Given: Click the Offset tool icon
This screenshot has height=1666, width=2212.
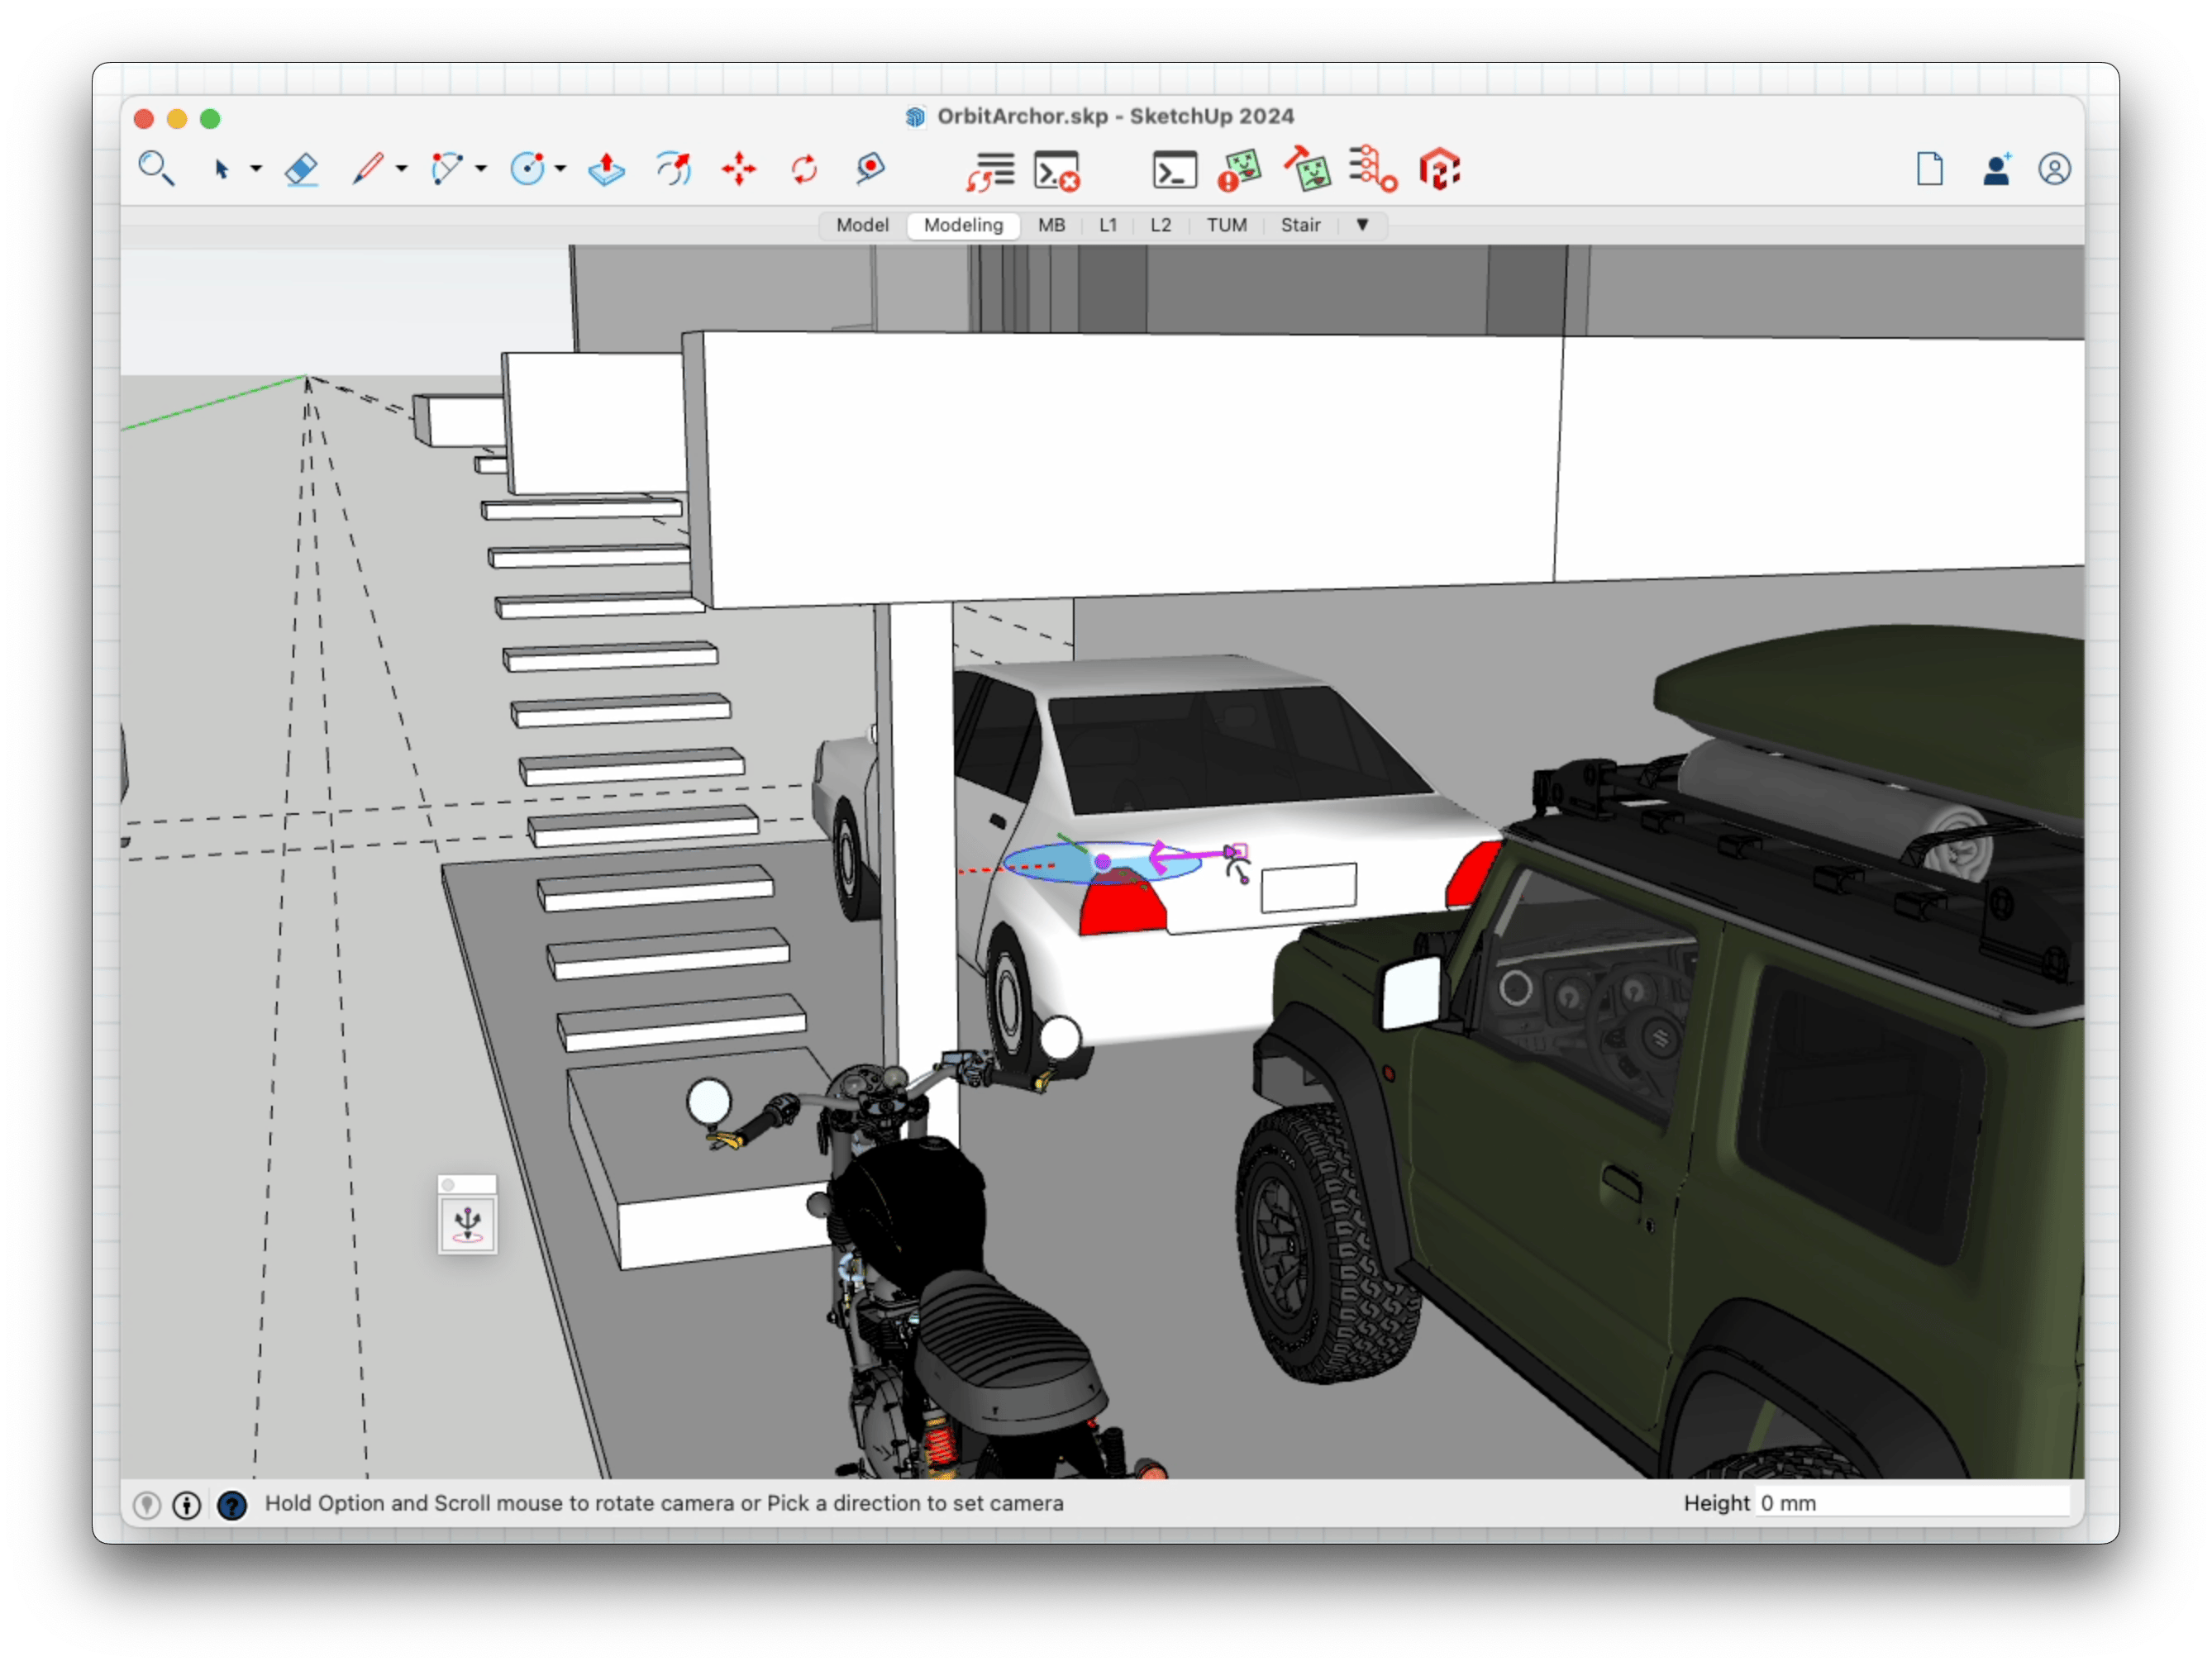Looking at the screenshot, I should coord(674,169).
